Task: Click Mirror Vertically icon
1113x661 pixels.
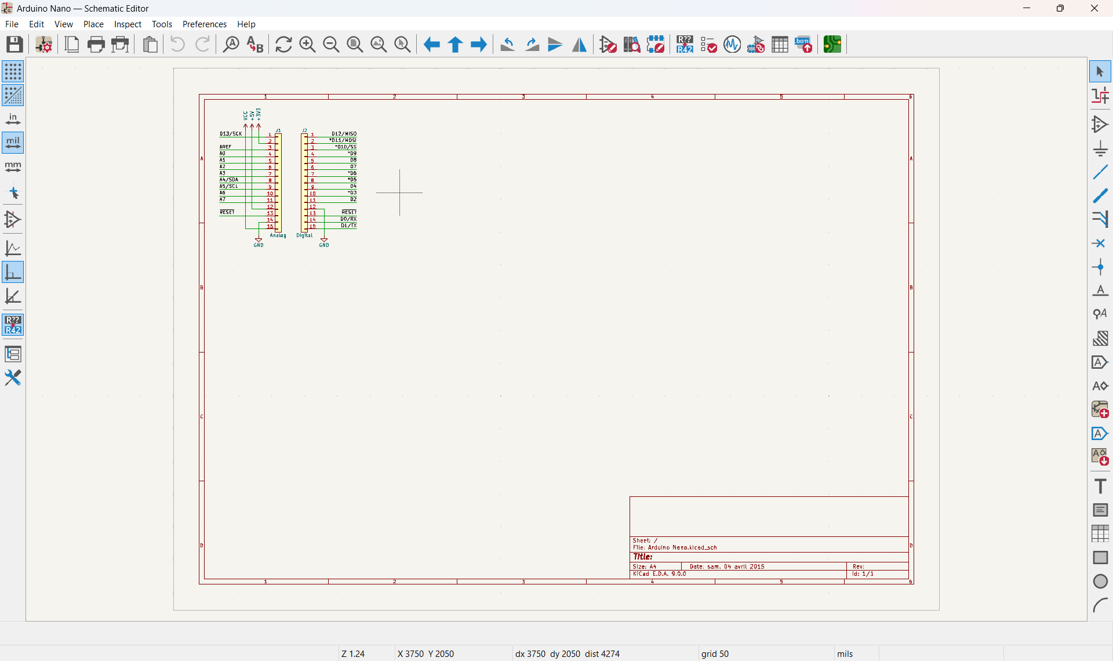Action: [555, 45]
